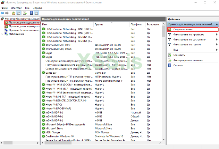The height and width of the screenshot is (149, 219).
Task: Select Hyper-V (MIG-TCP - входящий трафик) rule
Action: 102,97
